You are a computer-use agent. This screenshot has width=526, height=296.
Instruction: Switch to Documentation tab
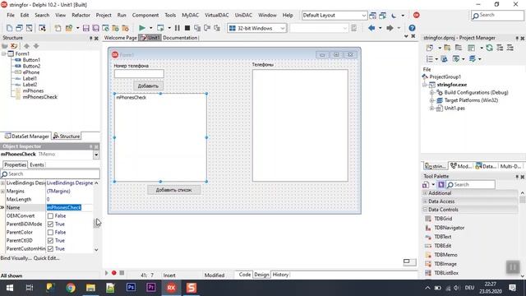coord(180,38)
